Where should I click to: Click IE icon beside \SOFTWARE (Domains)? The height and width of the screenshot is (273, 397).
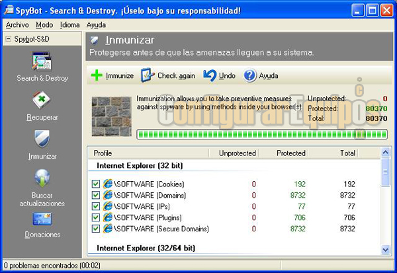tap(108, 195)
